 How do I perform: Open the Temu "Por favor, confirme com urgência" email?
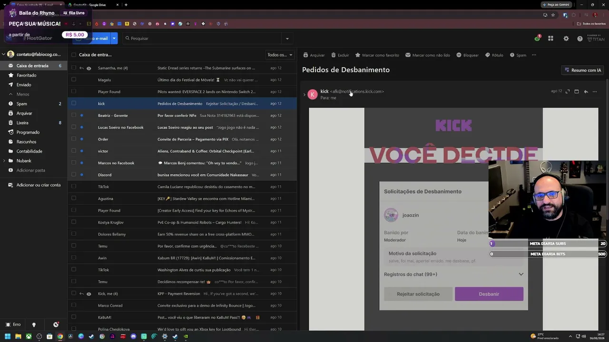[x=183, y=246]
